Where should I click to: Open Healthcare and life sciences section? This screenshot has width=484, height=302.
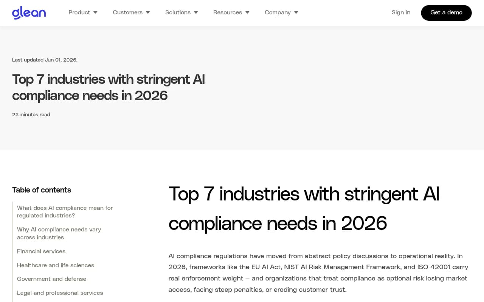(x=56, y=265)
